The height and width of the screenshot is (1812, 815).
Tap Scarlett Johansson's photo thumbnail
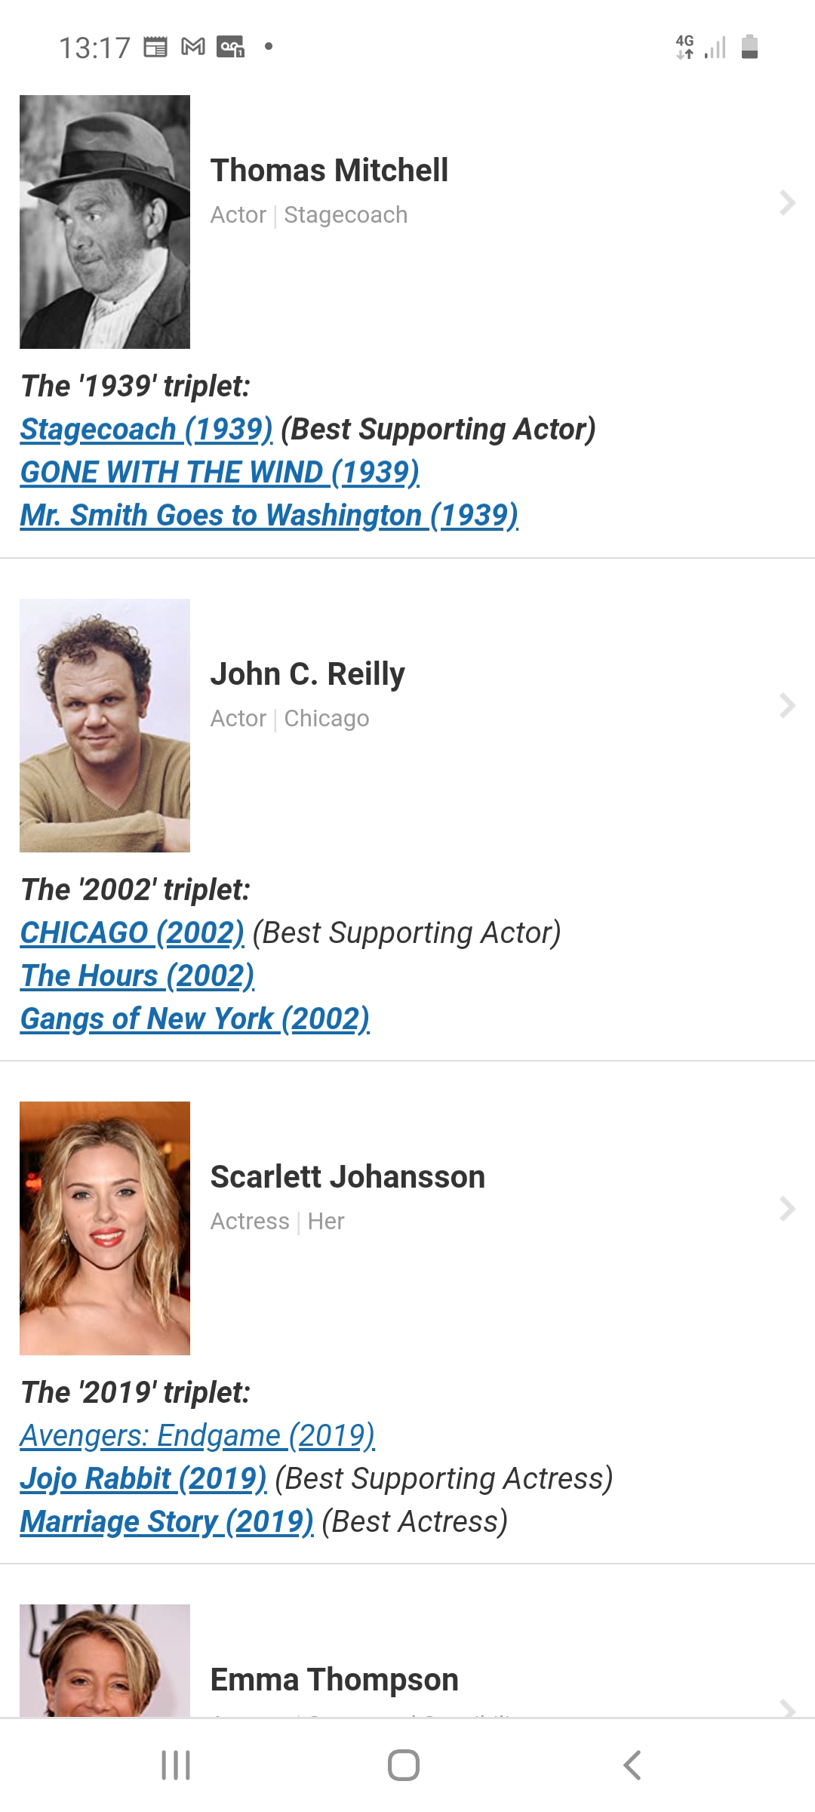(105, 1228)
